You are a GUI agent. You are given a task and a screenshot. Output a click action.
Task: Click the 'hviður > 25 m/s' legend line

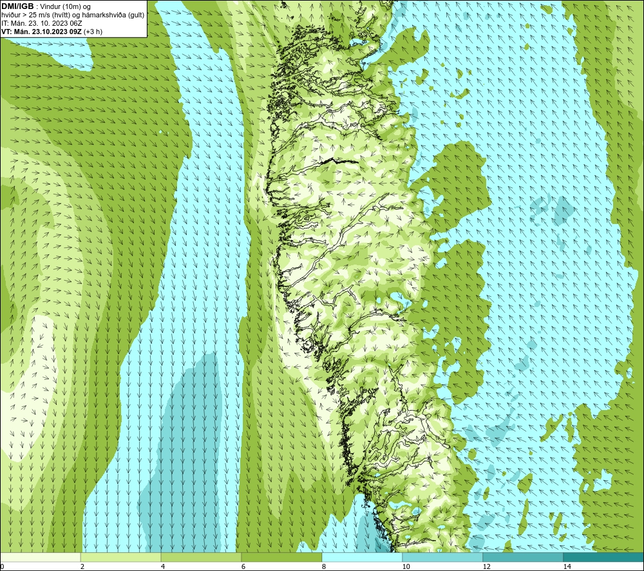point(73,15)
